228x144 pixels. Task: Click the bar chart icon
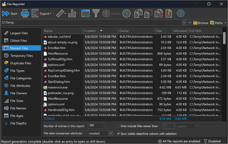tap(72, 14)
